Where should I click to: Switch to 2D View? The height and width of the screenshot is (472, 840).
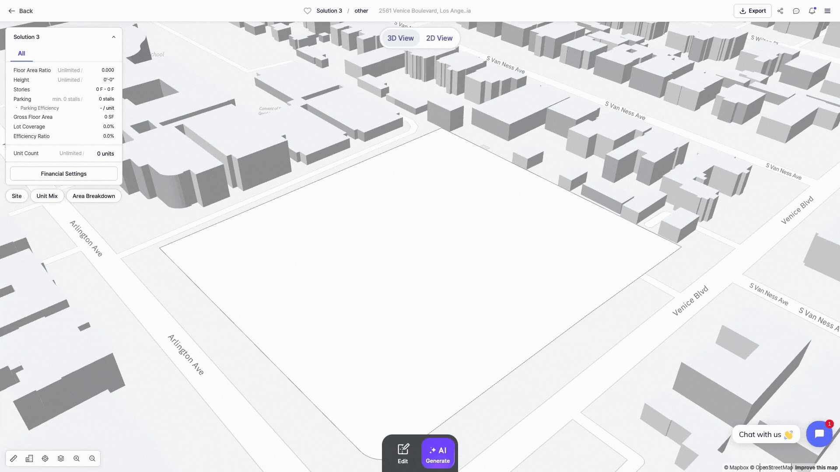pyautogui.click(x=439, y=38)
